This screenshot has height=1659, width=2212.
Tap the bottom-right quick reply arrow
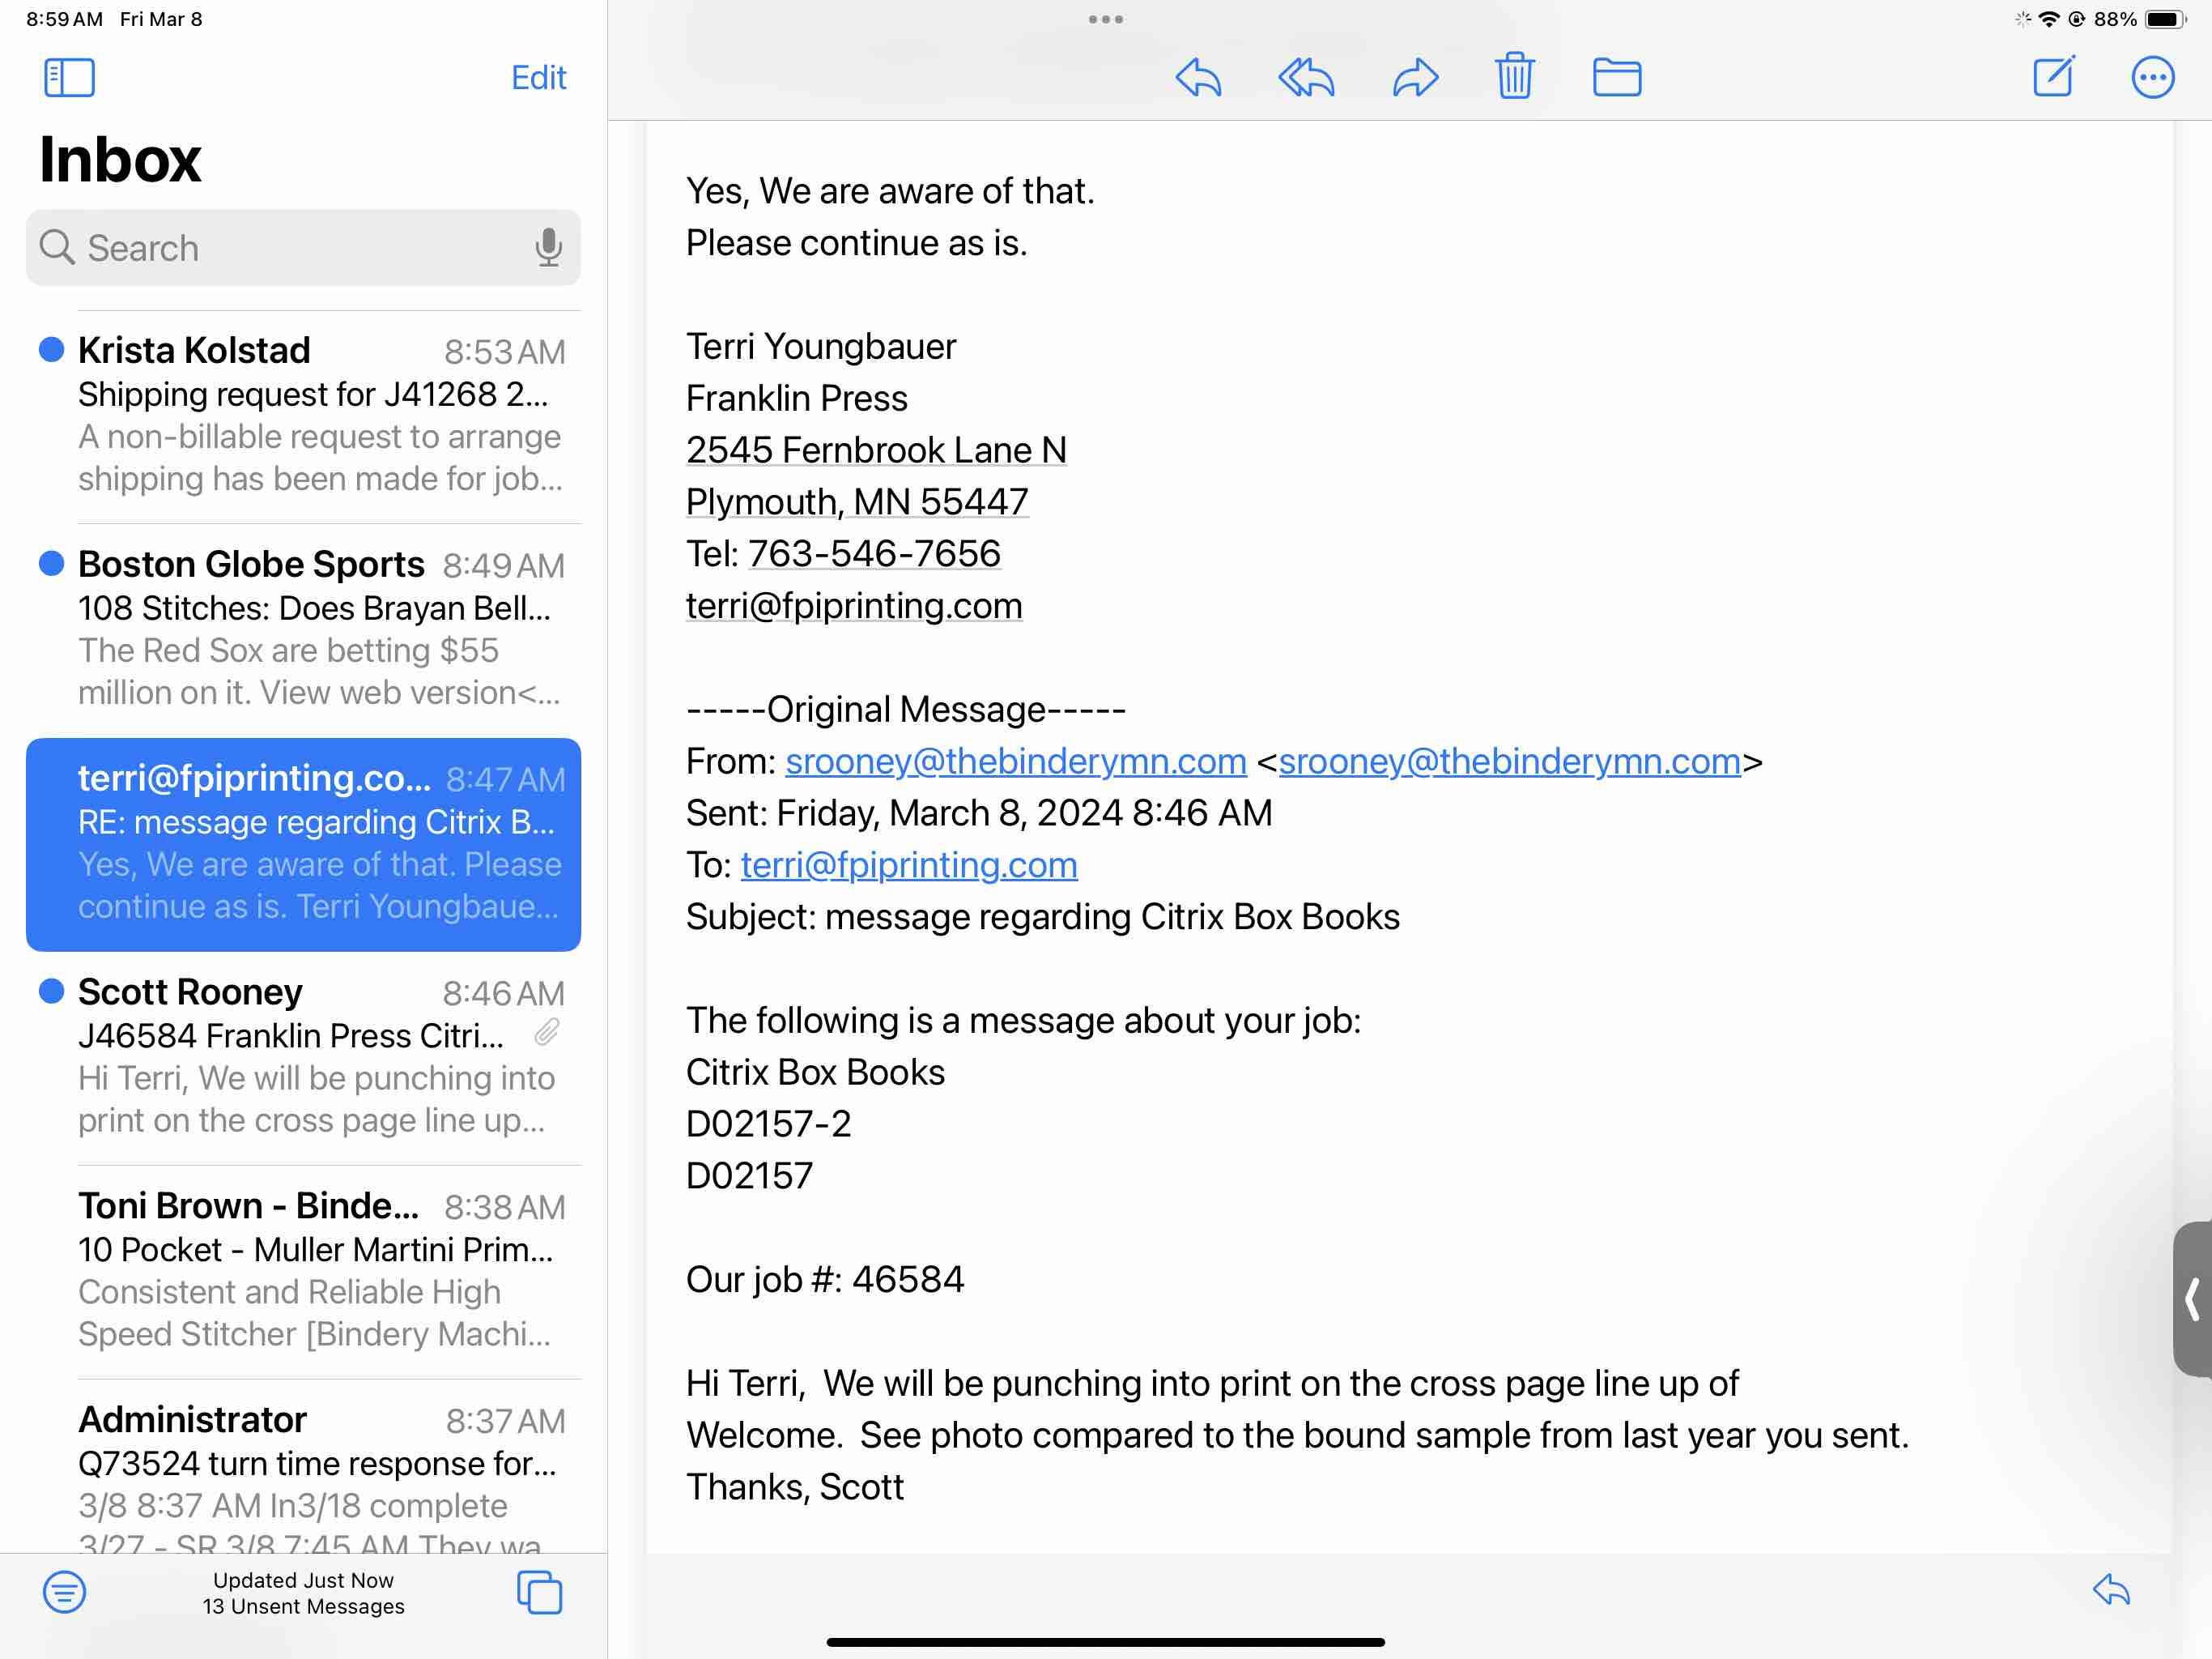click(x=2111, y=1589)
